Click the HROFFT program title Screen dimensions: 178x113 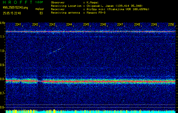pyautogui.click(x=18, y=2)
